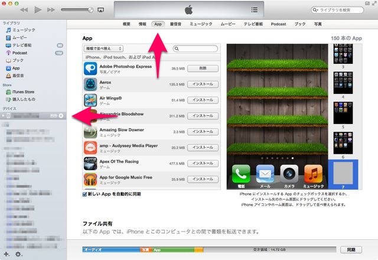Screen dimensions: 378x260
Task: Open the 種類で並べ替え sort dropdown
Action: 103,48
